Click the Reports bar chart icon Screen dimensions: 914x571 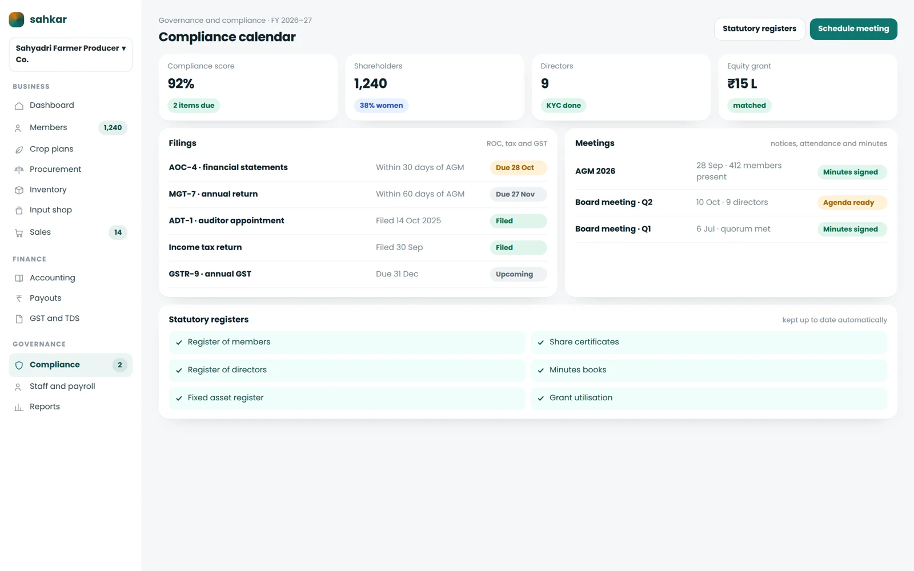point(19,407)
